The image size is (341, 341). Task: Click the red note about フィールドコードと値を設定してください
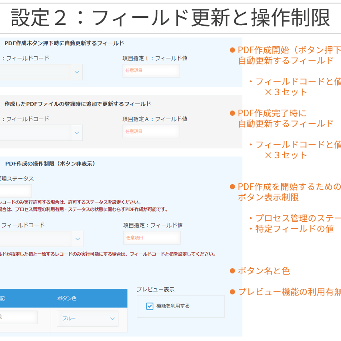point(107,254)
